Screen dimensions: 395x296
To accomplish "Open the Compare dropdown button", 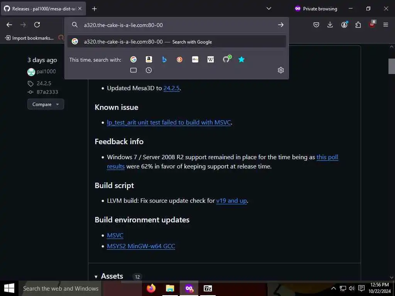I will click(x=46, y=104).
